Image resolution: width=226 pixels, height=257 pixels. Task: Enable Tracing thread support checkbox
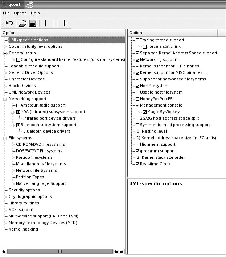137,40
